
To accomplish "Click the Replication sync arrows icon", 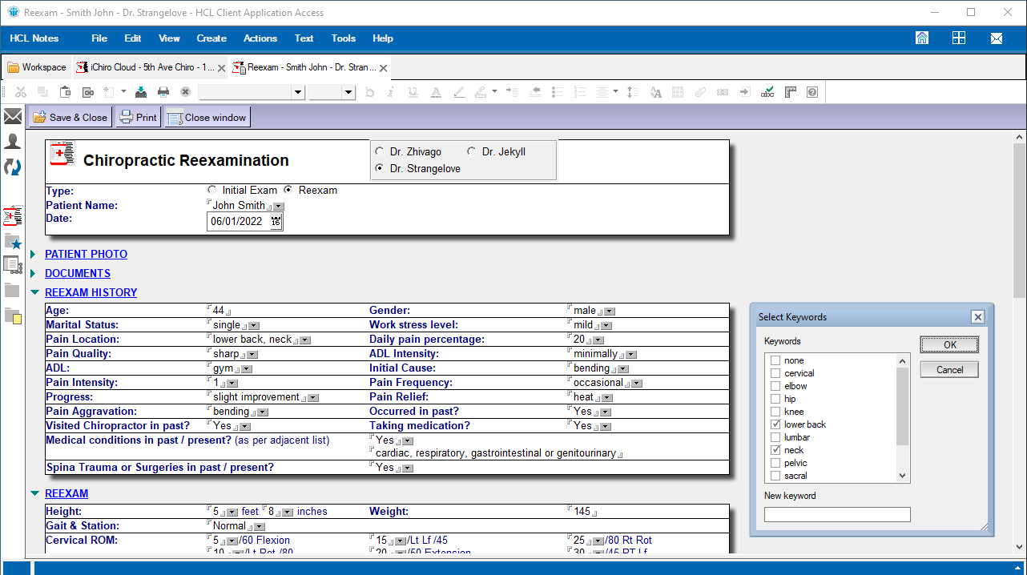I will (x=13, y=167).
